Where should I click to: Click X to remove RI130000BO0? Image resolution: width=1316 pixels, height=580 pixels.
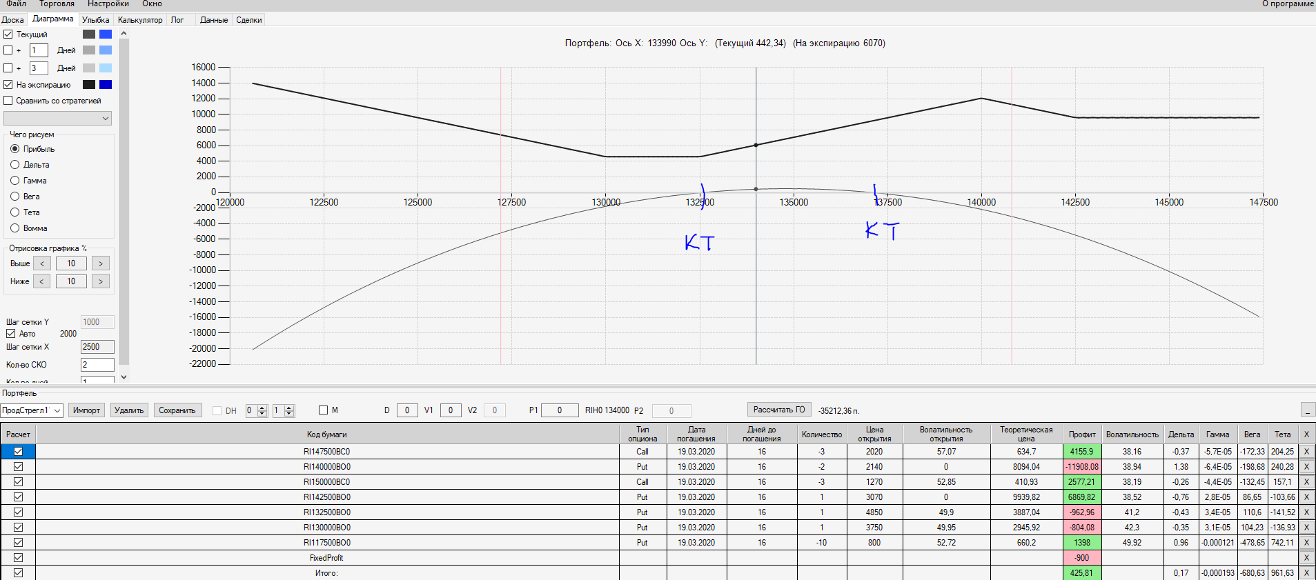coord(1306,528)
